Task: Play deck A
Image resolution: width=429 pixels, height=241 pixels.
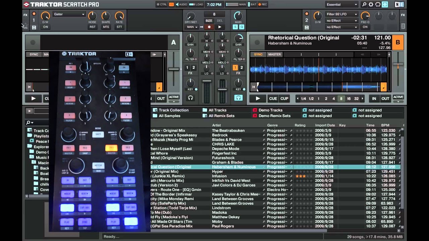Action: click(33, 98)
